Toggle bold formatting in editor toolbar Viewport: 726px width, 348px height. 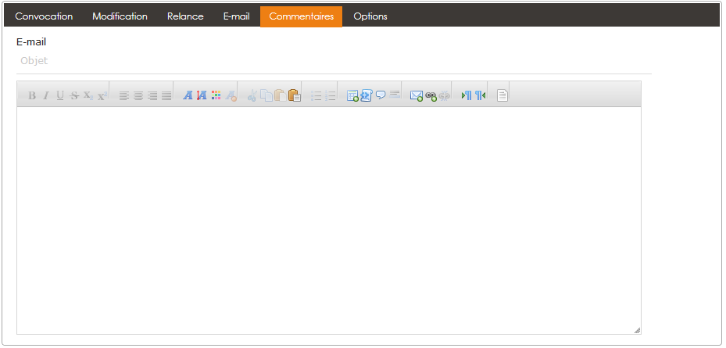coord(32,95)
